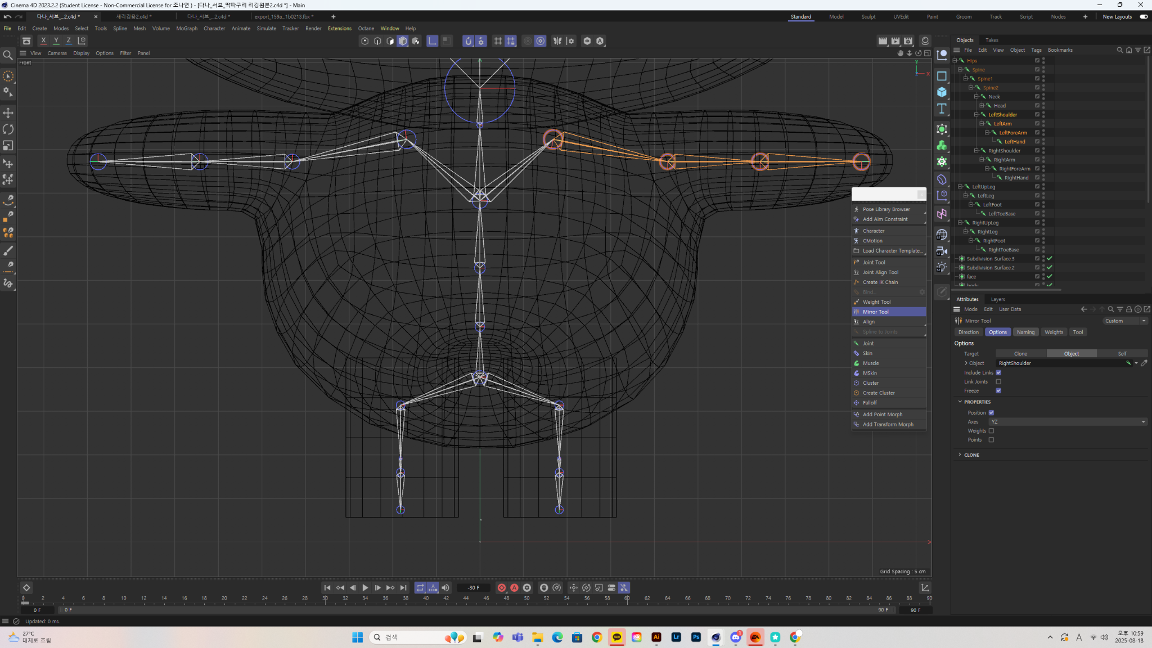1152x648 pixels.
Task: Click the snap enable magnet icon
Action: (468, 40)
